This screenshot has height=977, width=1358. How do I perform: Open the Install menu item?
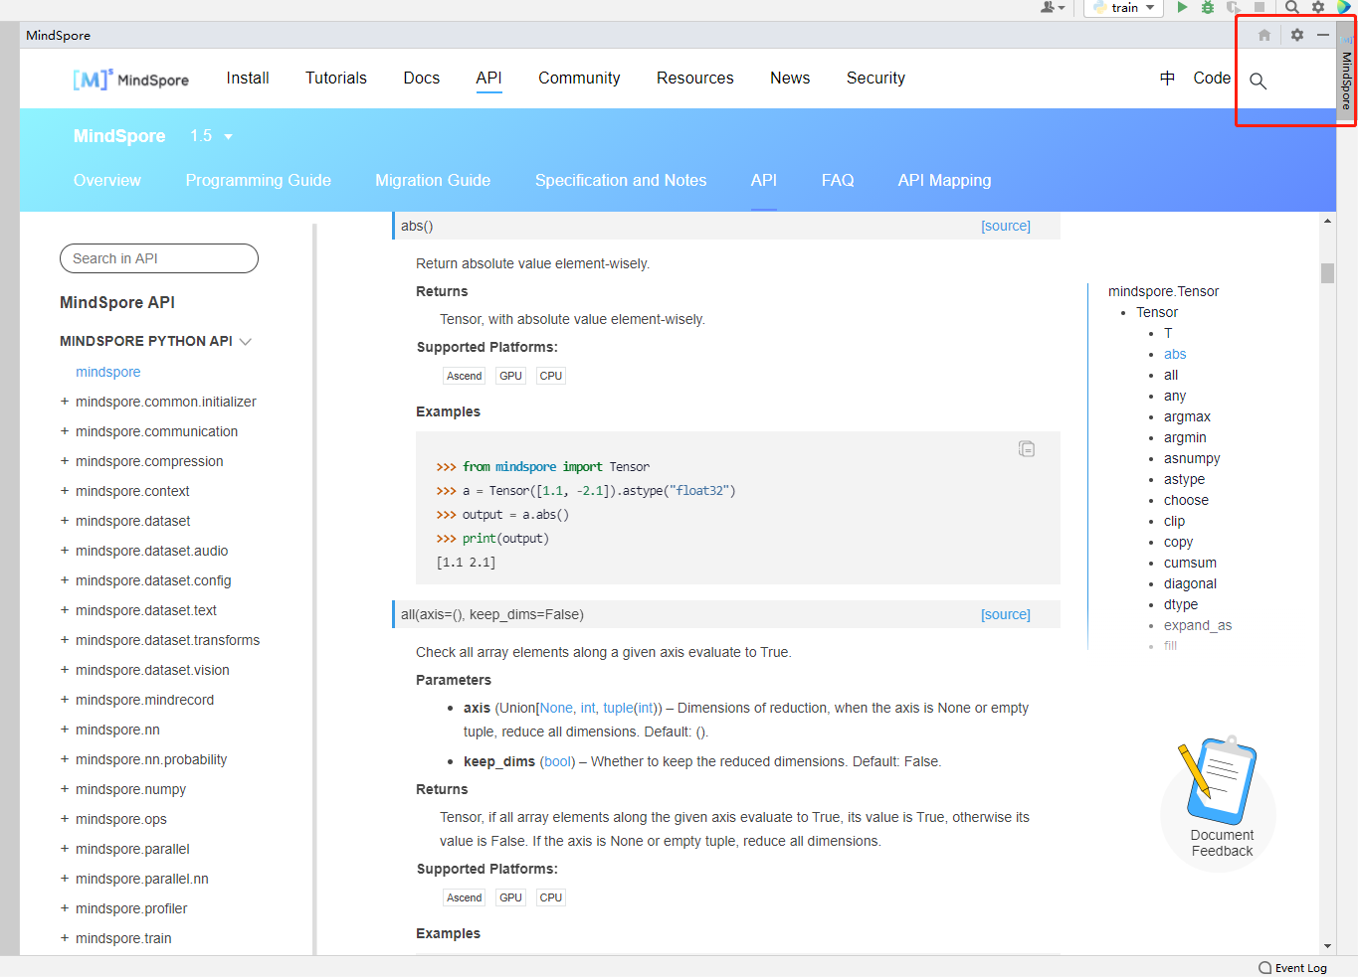pyautogui.click(x=248, y=78)
